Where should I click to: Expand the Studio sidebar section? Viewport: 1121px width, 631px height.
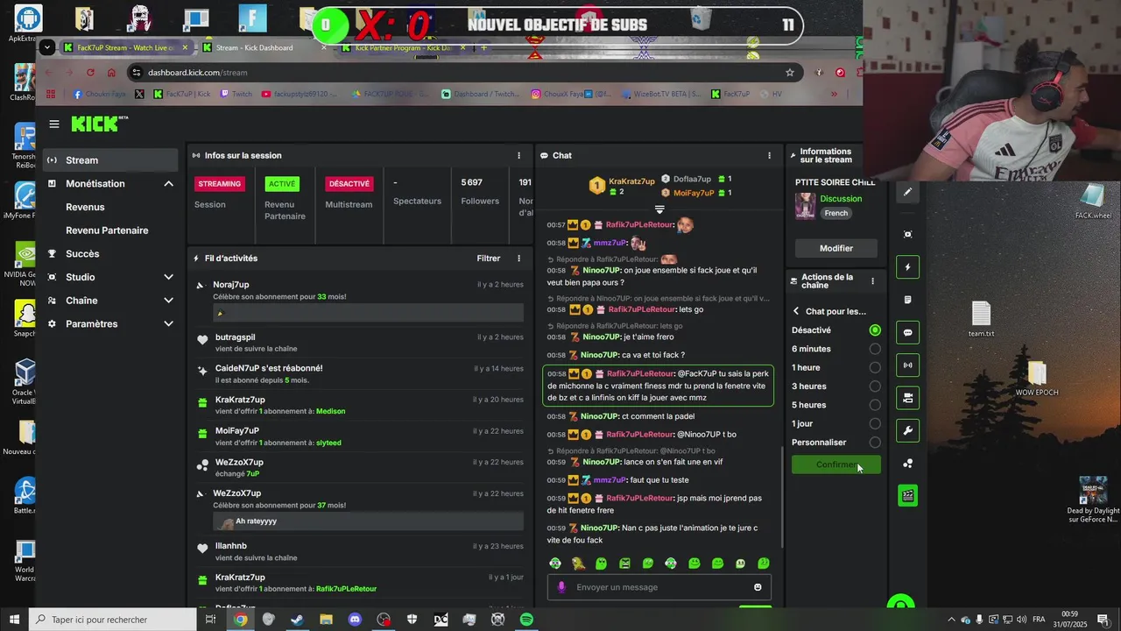(x=168, y=277)
